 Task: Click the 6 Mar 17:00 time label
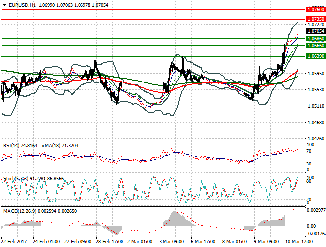click(x=203, y=242)
